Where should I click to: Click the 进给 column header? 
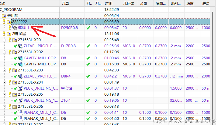[x=206, y=3]
